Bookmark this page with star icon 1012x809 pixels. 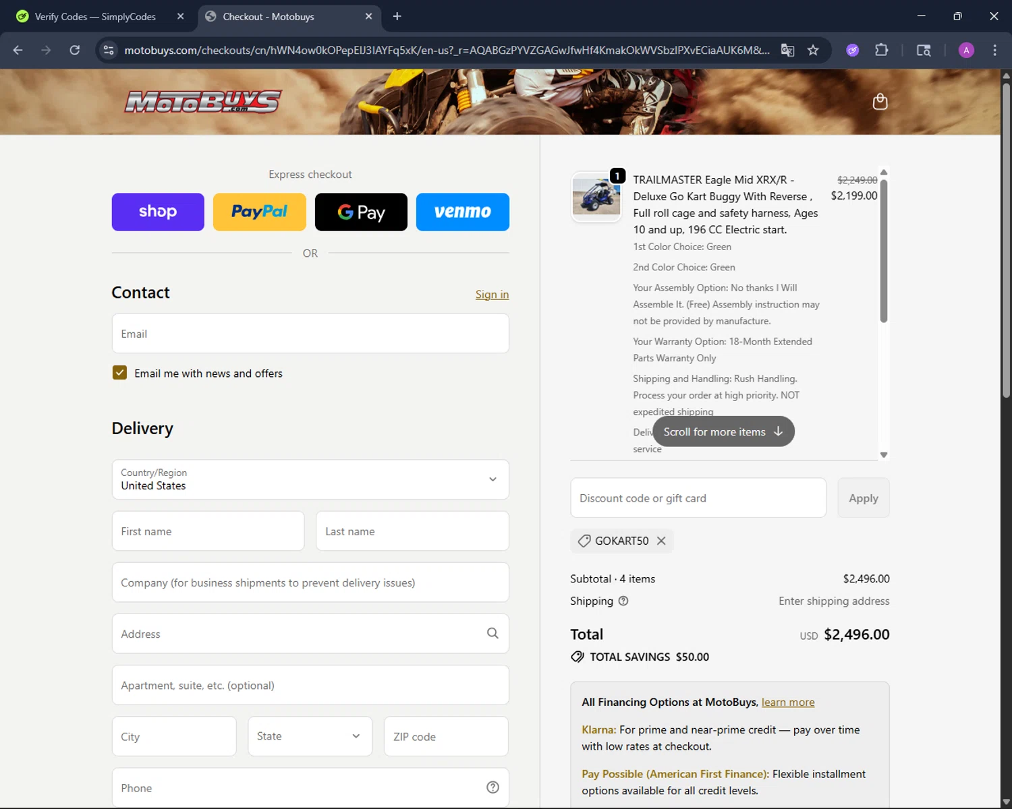813,50
